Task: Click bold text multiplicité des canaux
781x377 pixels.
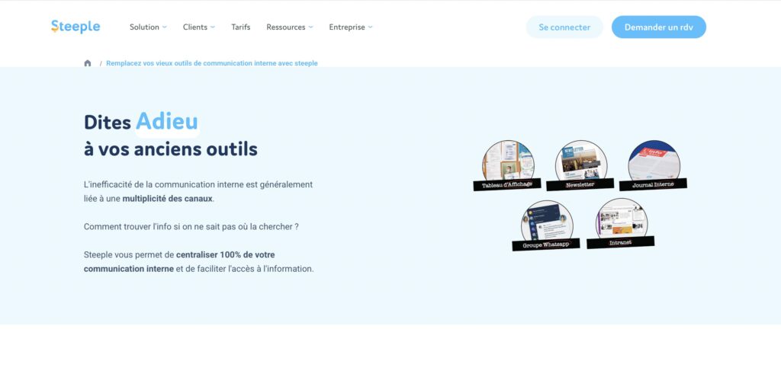Action: click(x=167, y=199)
